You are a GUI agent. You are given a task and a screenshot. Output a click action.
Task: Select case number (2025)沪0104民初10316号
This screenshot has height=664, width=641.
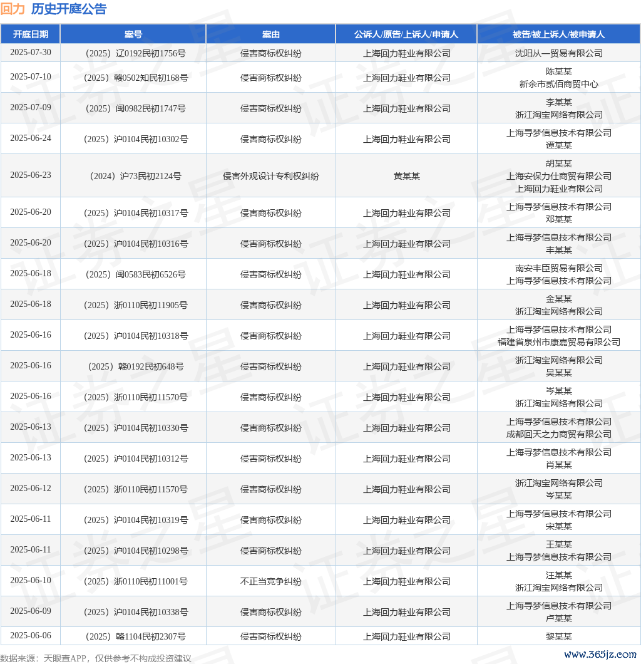click(135, 244)
